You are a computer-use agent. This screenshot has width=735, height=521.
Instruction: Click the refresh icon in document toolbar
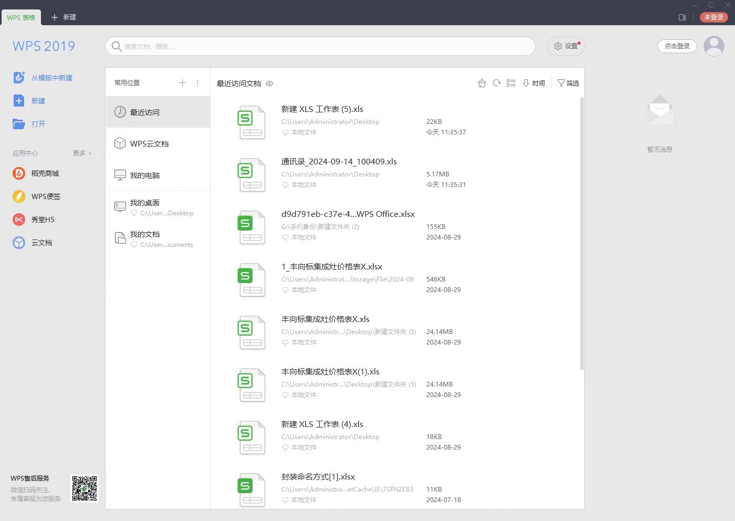(497, 83)
